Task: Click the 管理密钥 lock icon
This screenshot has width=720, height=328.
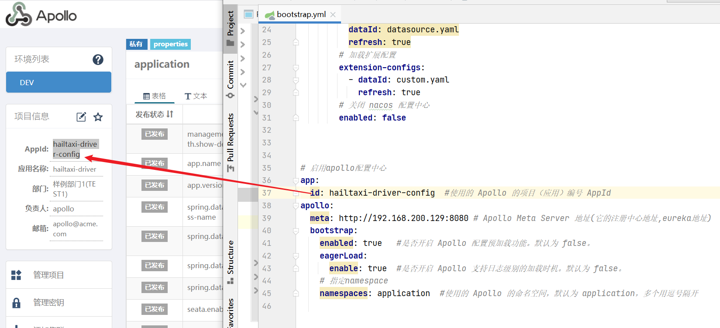Action: [16, 302]
